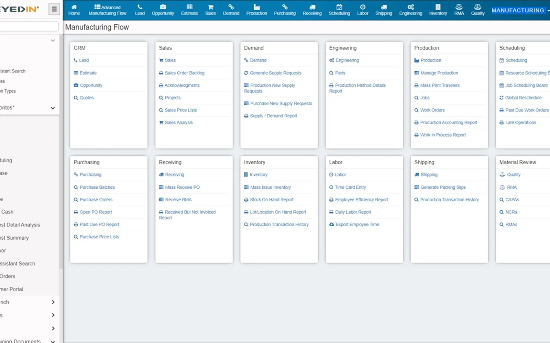The height and width of the screenshot is (343, 550).
Task: Open Estimate in the top toolbar
Action: pyautogui.click(x=189, y=10)
